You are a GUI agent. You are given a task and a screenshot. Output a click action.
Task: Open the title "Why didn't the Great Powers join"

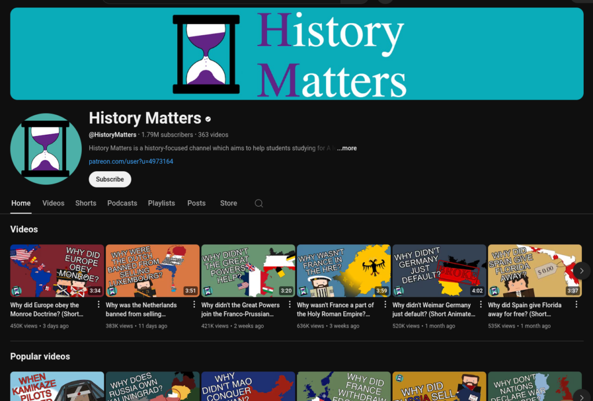pyautogui.click(x=240, y=310)
